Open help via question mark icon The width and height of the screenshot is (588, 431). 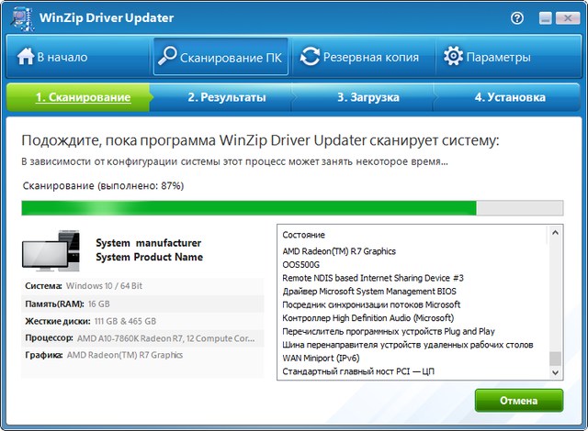517,17
